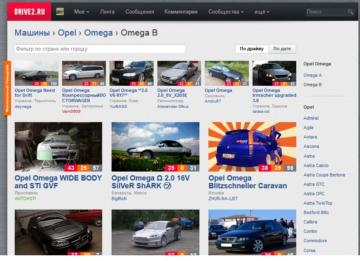Open Bedford Blitz model link
360x261 pixels.
316,212
